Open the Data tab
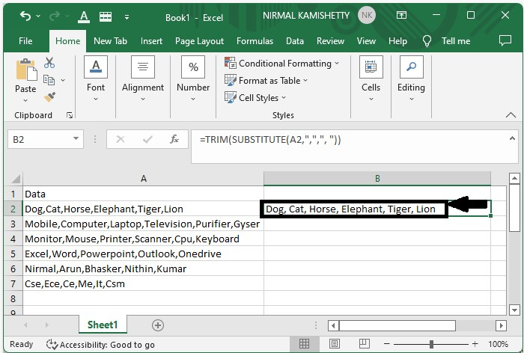Image resolution: width=524 pixels, height=353 pixels. [295, 40]
